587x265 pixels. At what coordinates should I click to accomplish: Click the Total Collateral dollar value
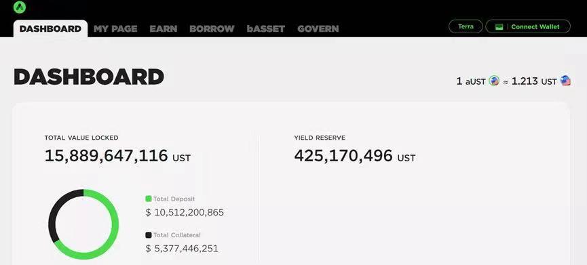point(182,249)
